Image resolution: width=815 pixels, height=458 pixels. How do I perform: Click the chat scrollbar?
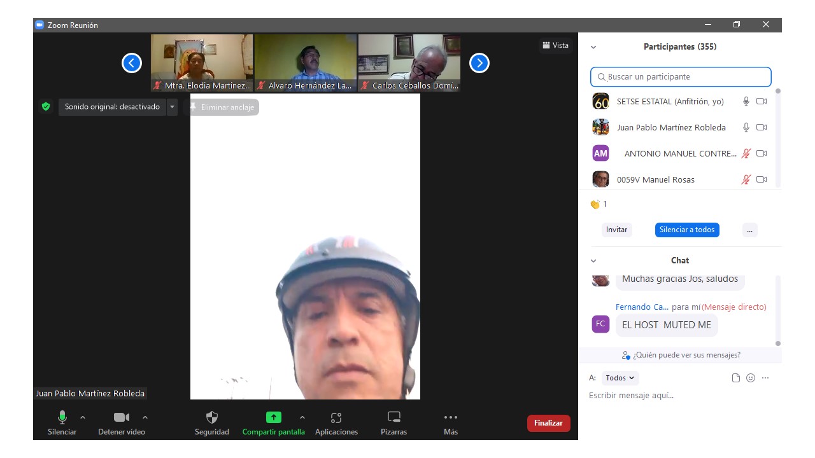(777, 311)
